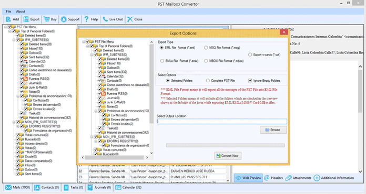
Task: Open the About menu
Action: [21, 12]
